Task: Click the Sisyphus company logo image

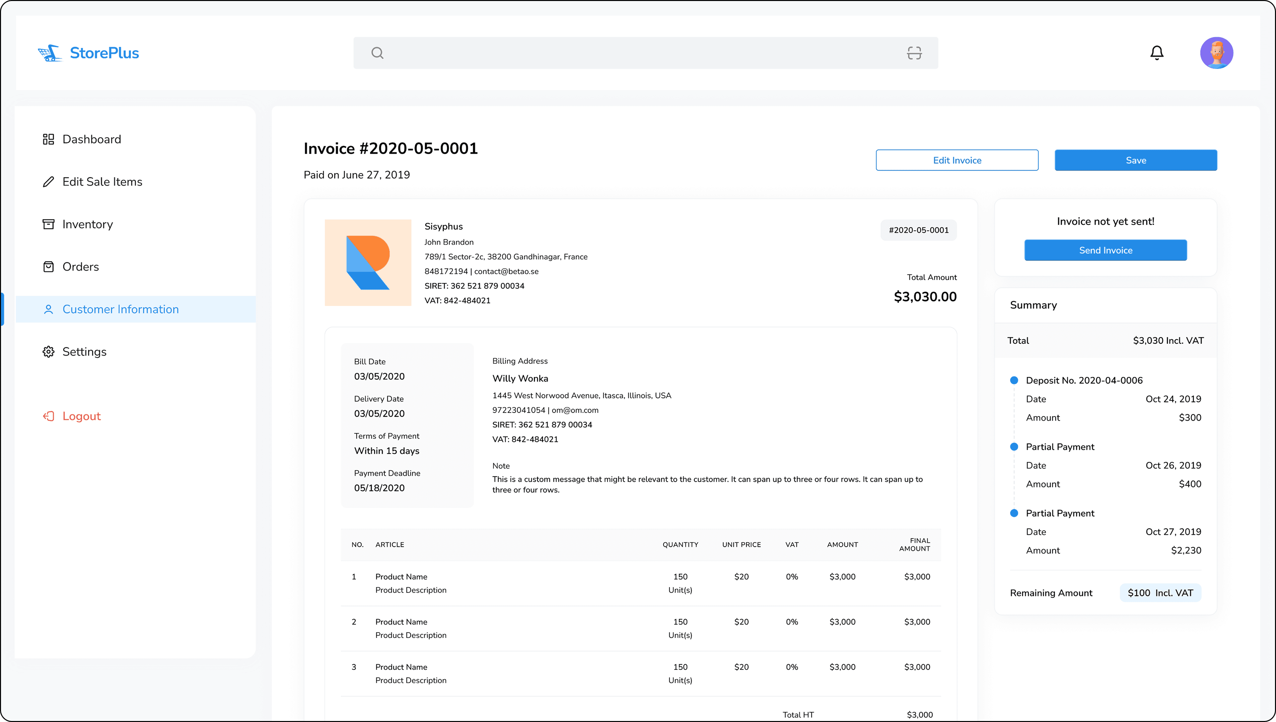Action: click(368, 263)
